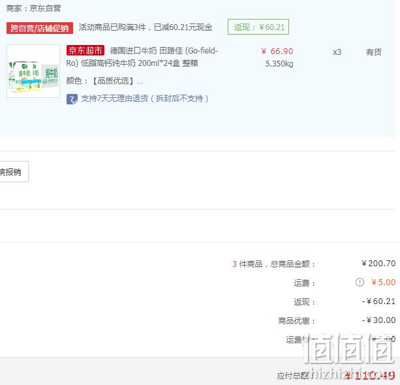The image size is (400, 385).
Task: Click the 颜色：【品质优选】 attribute text
Action: (104, 81)
